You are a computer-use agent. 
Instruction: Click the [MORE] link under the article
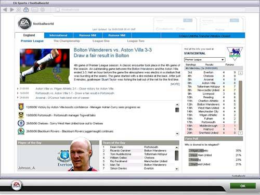click(x=175, y=84)
